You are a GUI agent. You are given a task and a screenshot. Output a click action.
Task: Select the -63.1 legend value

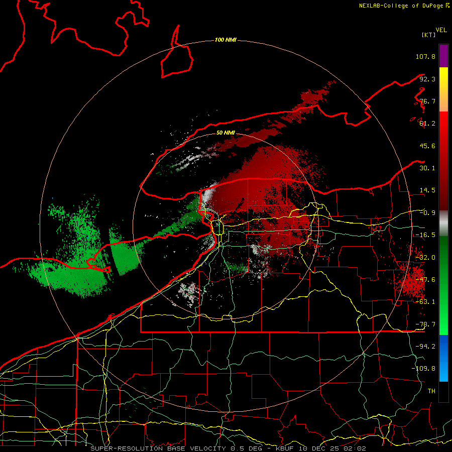click(425, 302)
